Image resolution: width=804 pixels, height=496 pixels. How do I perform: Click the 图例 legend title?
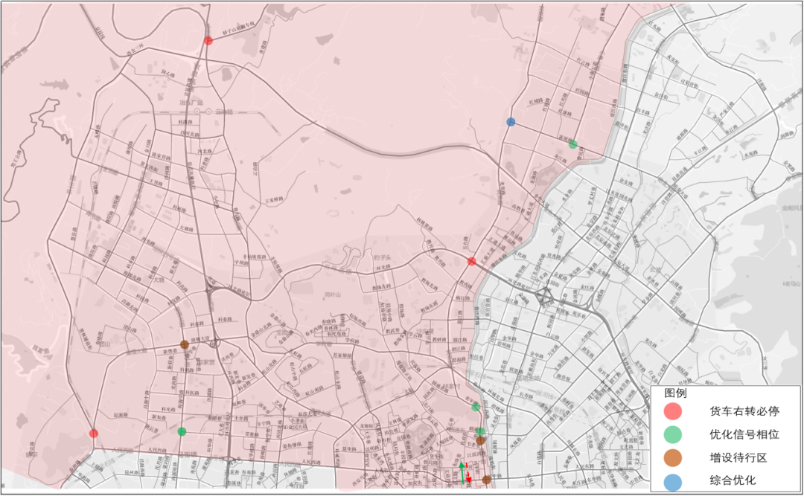click(x=674, y=393)
